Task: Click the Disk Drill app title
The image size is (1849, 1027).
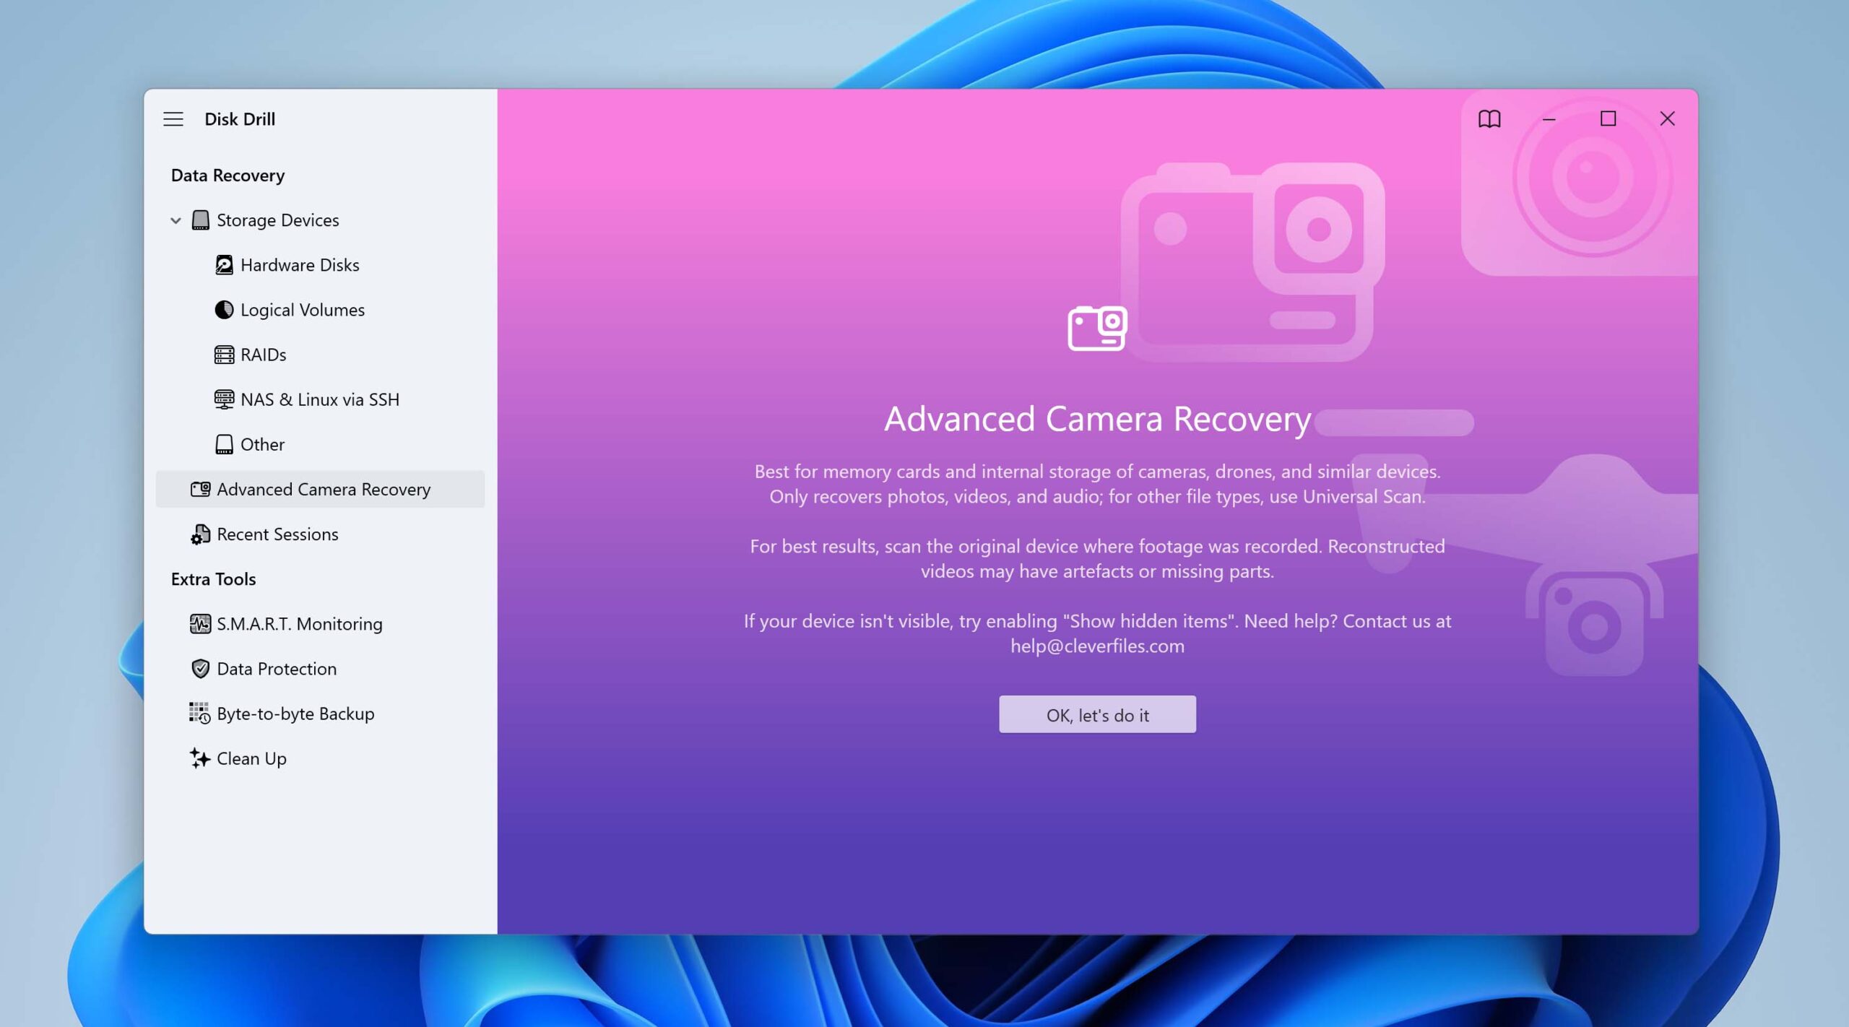Action: coord(240,119)
